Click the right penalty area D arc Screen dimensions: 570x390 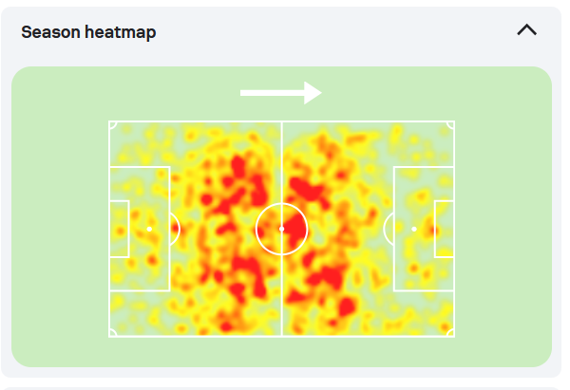point(388,229)
